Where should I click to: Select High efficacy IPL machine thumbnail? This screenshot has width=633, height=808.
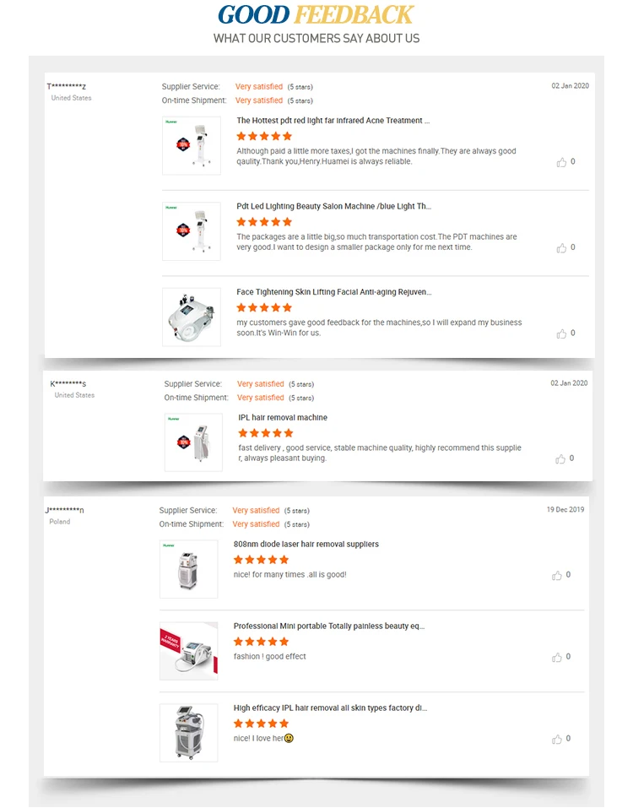[189, 733]
